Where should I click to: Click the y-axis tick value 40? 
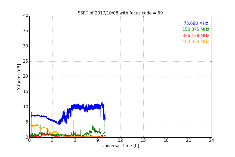click(26, 16)
